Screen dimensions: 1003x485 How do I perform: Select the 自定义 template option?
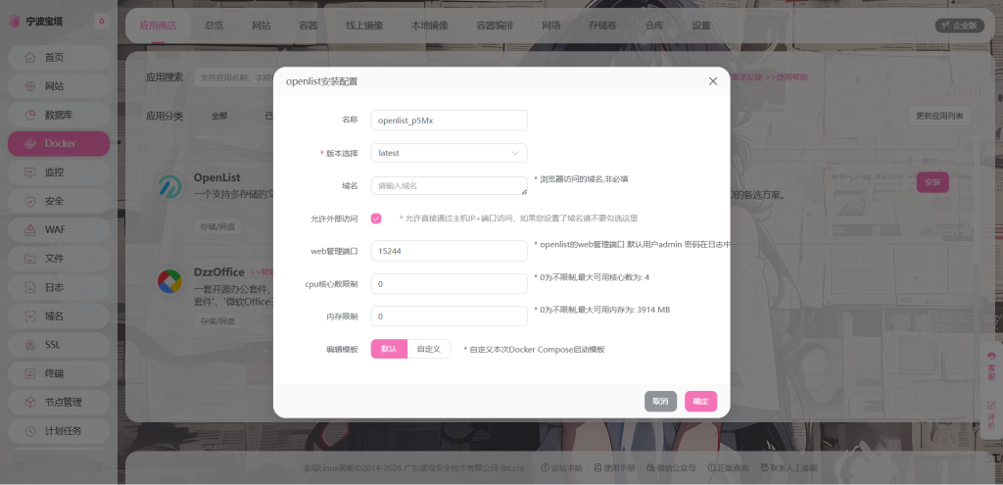[x=428, y=349]
